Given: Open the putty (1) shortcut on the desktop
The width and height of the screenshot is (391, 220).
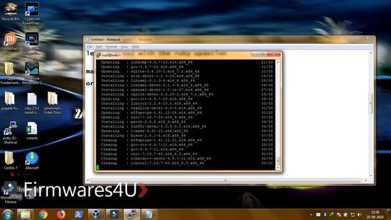Looking at the screenshot, I should 10,133.
